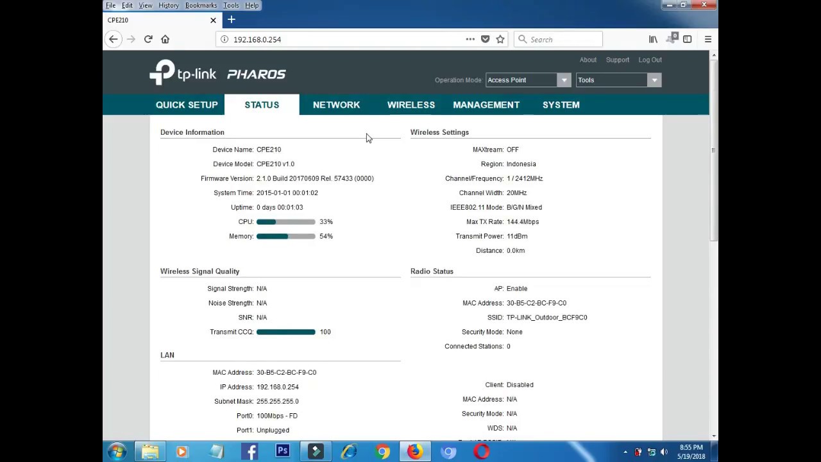Switch to Firefox in the taskbar
821x462 pixels.
(415, 452)
